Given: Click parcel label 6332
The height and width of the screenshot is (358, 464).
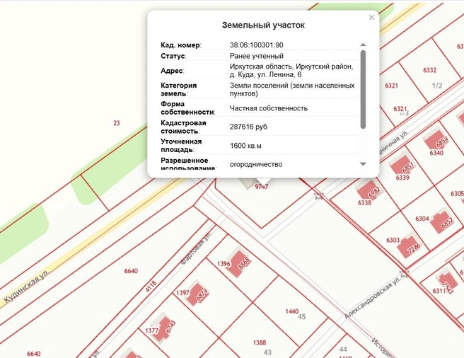Looking at the screenshot, I should [429, 70].
